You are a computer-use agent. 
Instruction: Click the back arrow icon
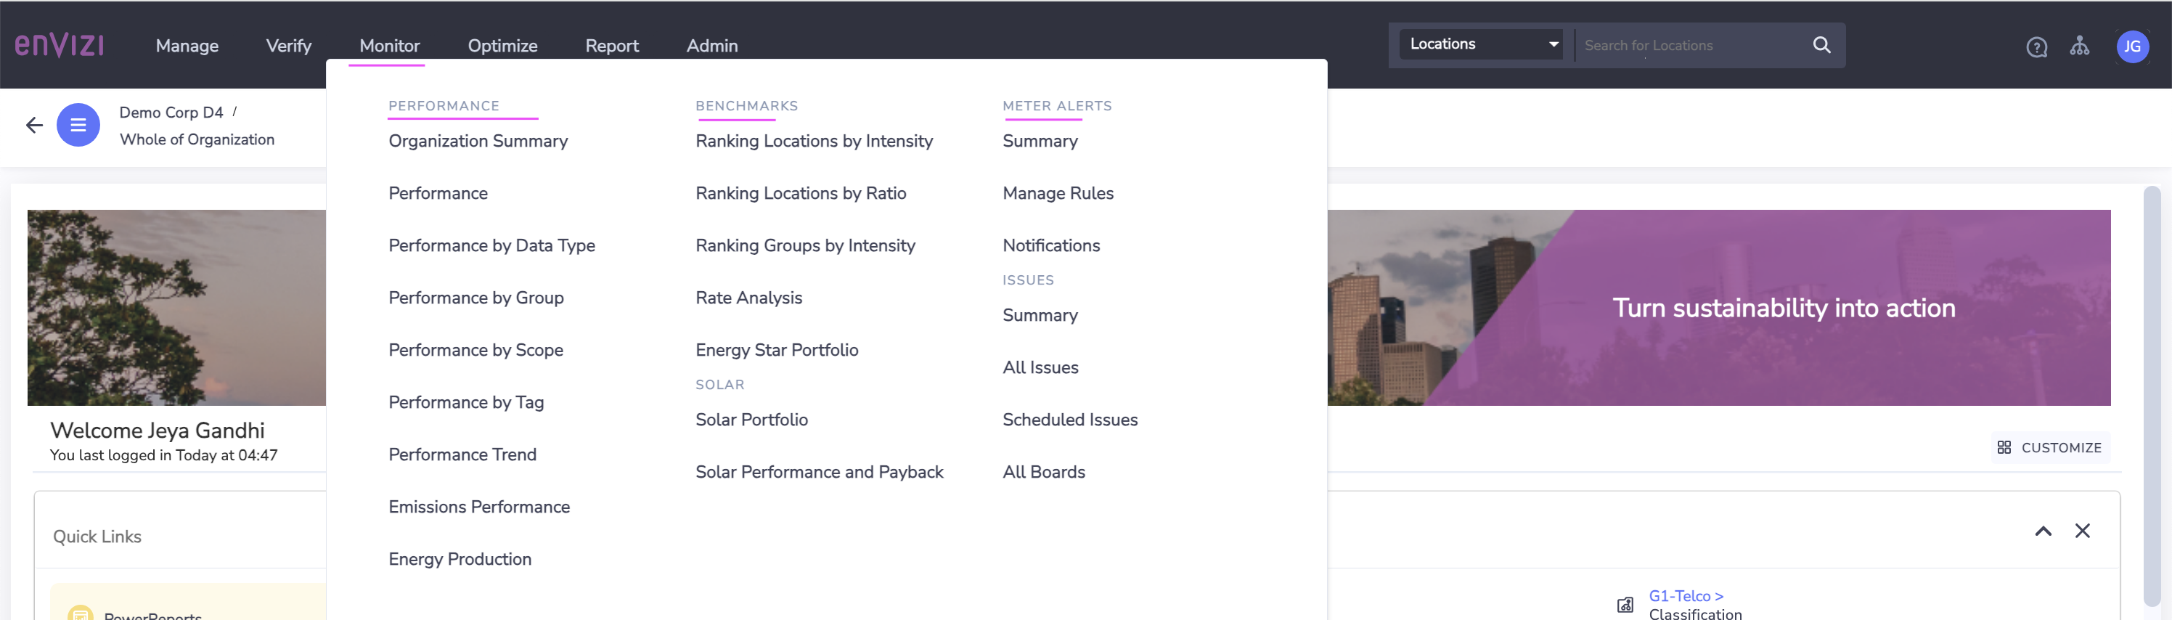[33, 126]
